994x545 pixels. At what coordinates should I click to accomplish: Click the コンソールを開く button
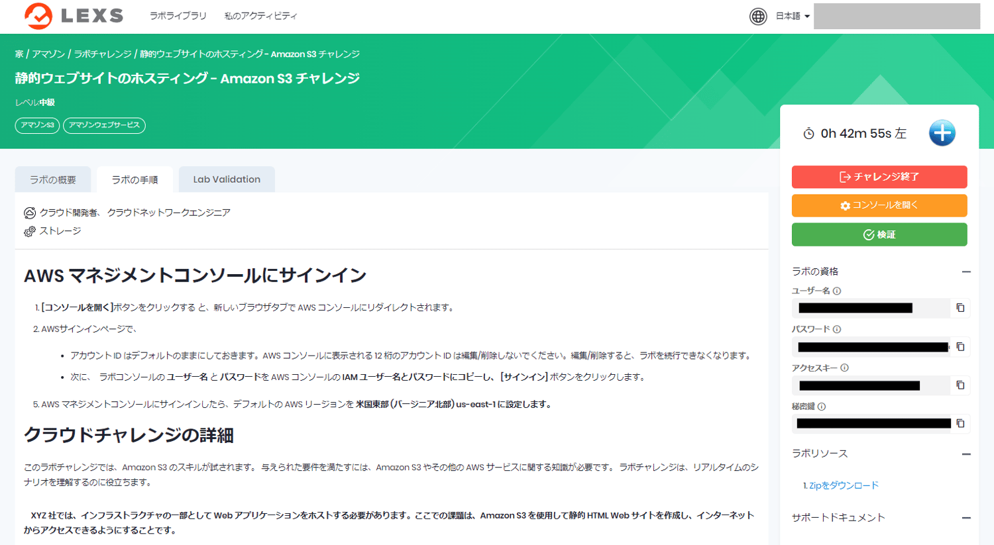(879, 205)
